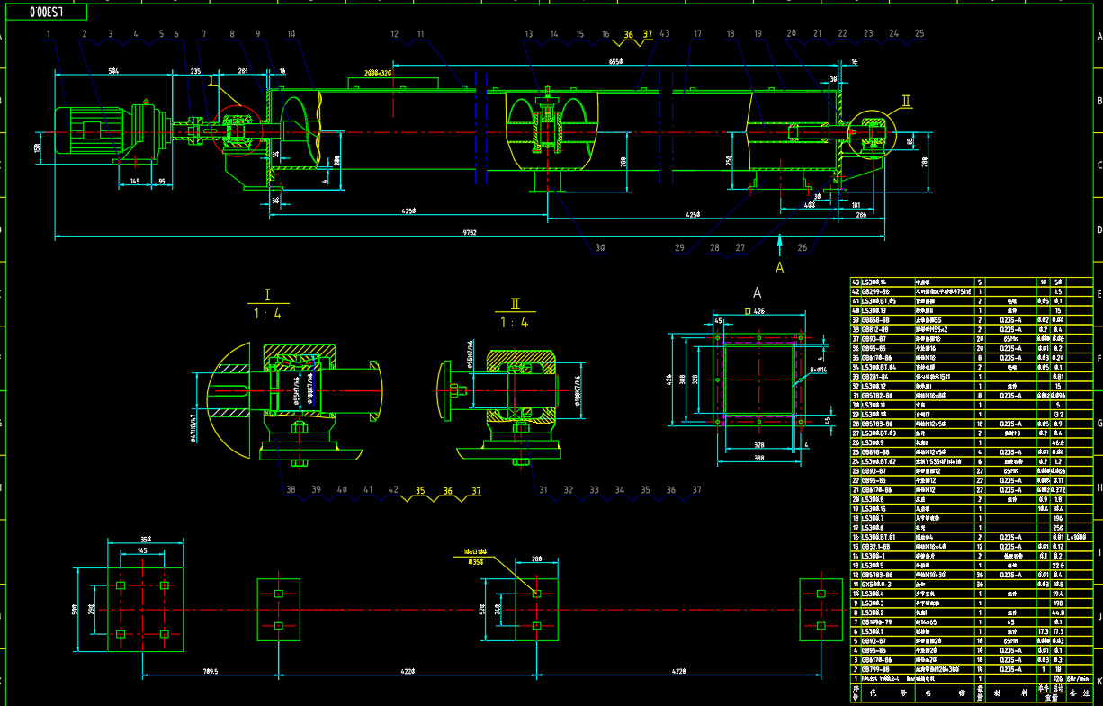Viewport: 1103px width, 706px height.
Task: Select the view A title above the flange view
Action: 757,293
